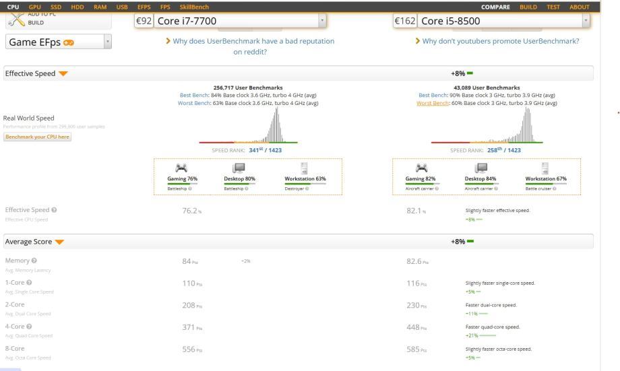
Task: Click the €162 price tag
Action: (405, 21)
